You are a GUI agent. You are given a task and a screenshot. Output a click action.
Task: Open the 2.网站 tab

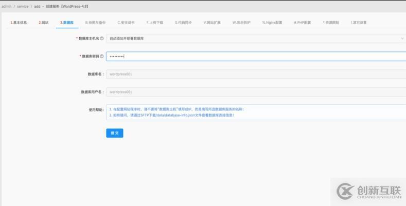click(x=44, y=23)
